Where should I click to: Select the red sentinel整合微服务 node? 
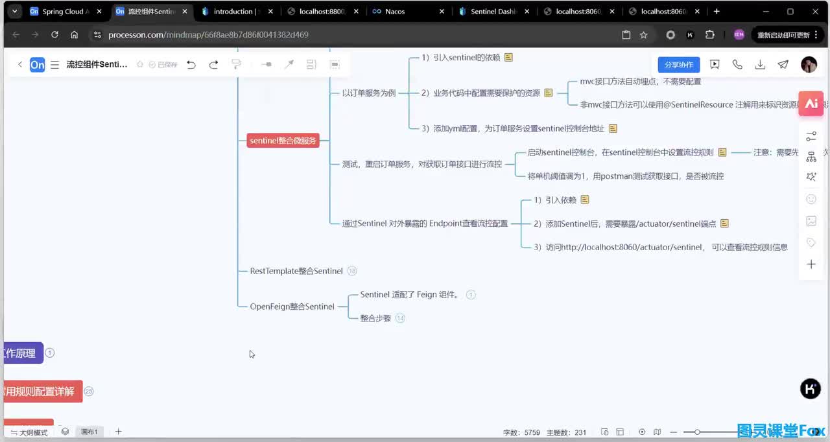point(283,141)
